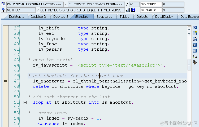Click line number 48 in the margin
Screen dimensions: 199x127
[x=16, y=86]
